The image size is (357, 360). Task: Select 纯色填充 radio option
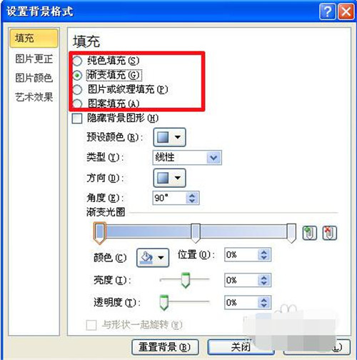tap(77, 61)
